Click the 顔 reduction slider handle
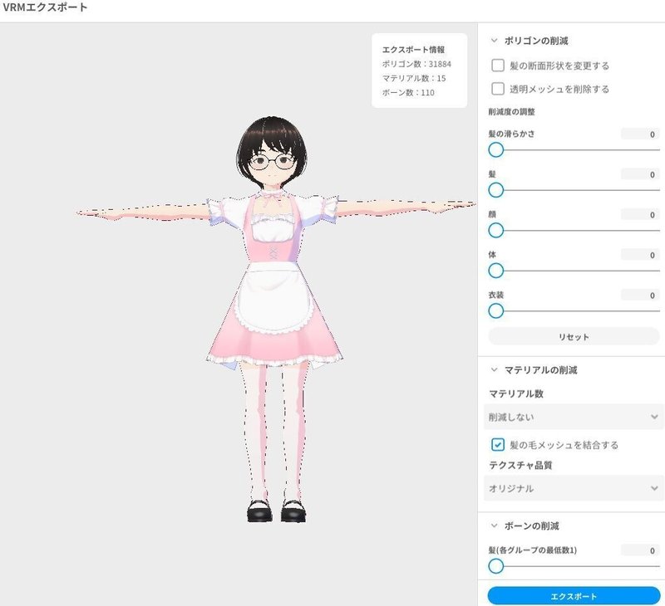Screen dimensions: 665x606 pyautogui.click(x=496, y=230)
